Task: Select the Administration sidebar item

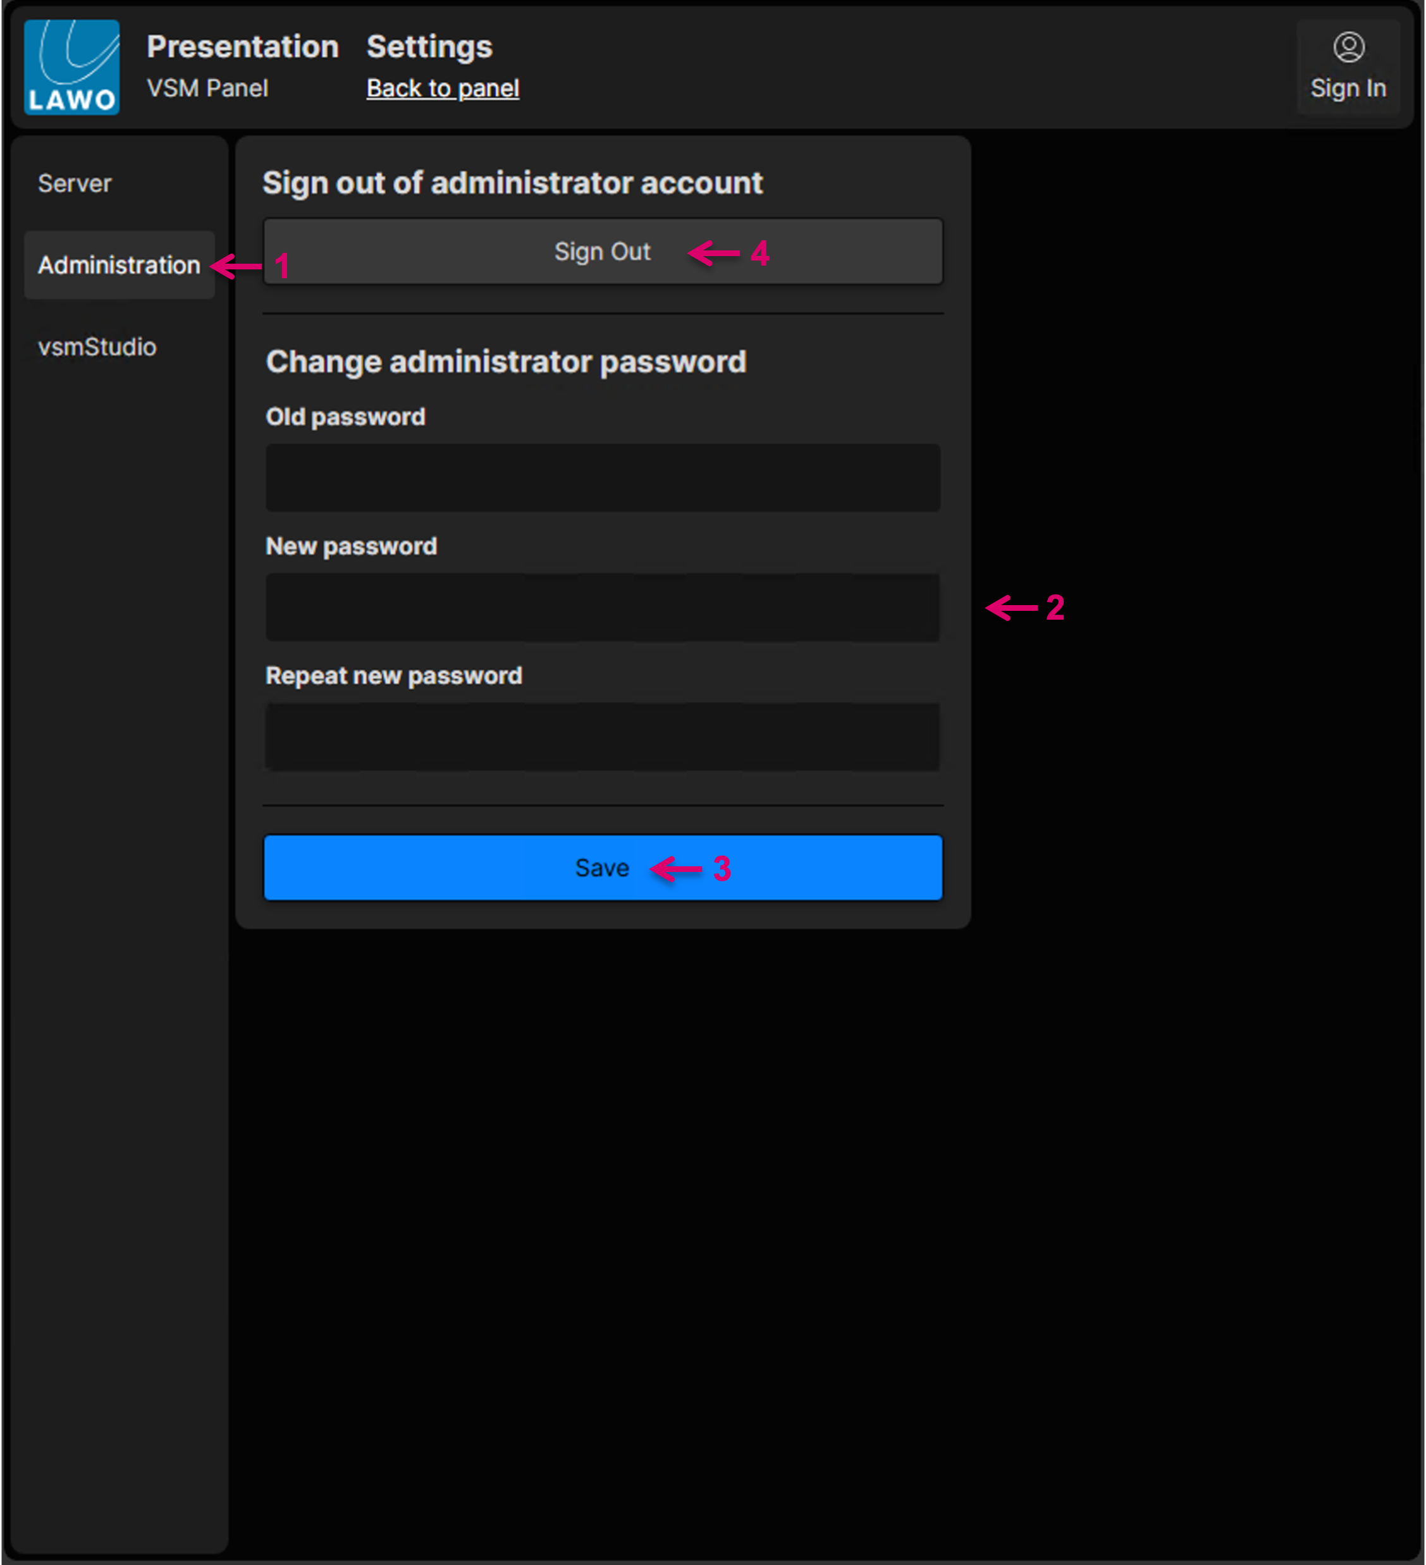Action: pyautogui.click(x=119, y=266)
